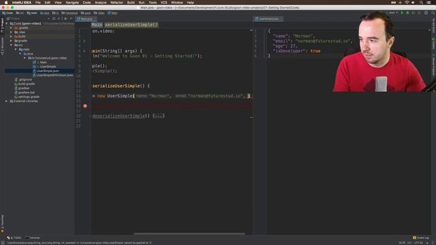436x245 pixels.
Task: Run the Main configuration
Action: pyautogui.click(x=402, y=13)
